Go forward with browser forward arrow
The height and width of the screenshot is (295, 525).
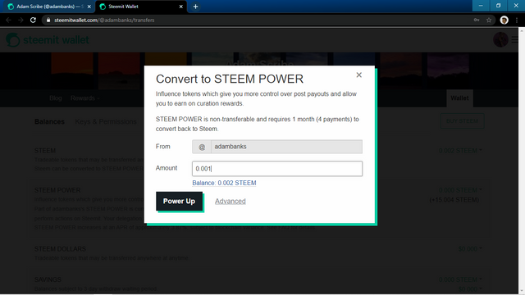[21, 20]
